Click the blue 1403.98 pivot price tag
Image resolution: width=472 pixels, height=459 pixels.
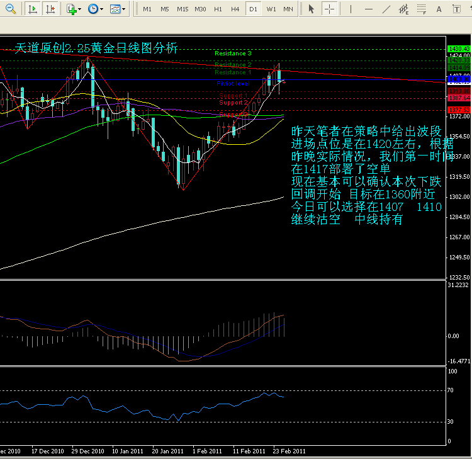click(459, 79)
